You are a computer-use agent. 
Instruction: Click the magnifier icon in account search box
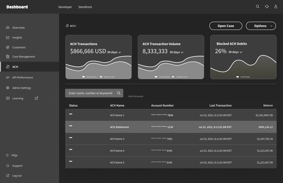click(x=119, y=93)
